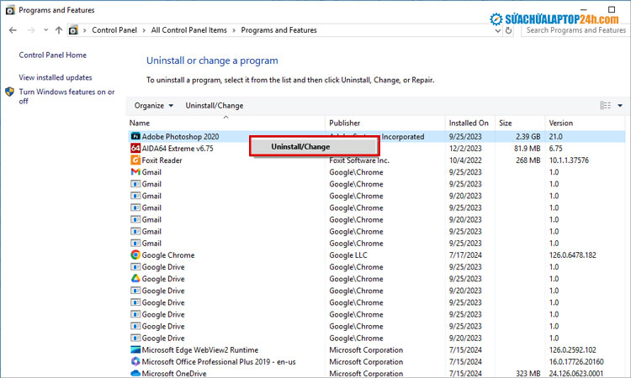
Task: Click Uninstall/Change in the toolbar
Action: click(214, 106)
